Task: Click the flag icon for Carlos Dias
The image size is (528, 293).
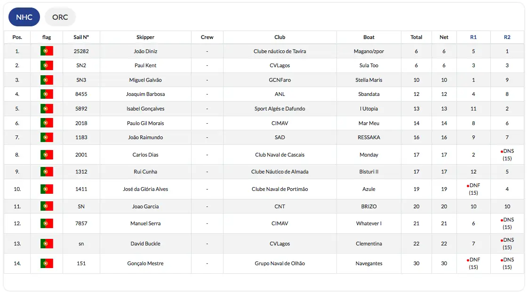Action: coord(47,155)
